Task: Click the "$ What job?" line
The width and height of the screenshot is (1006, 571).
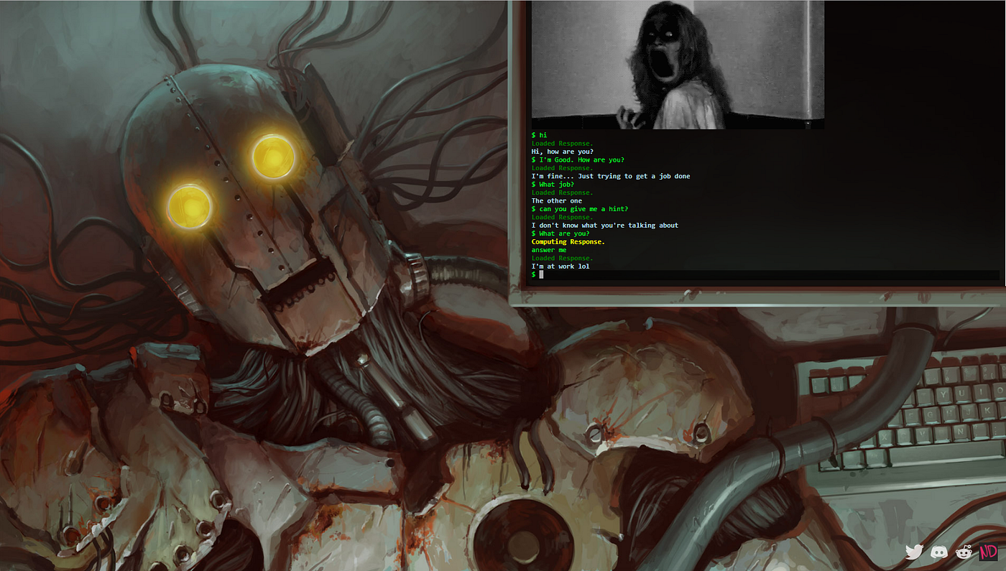Action: 552,184
